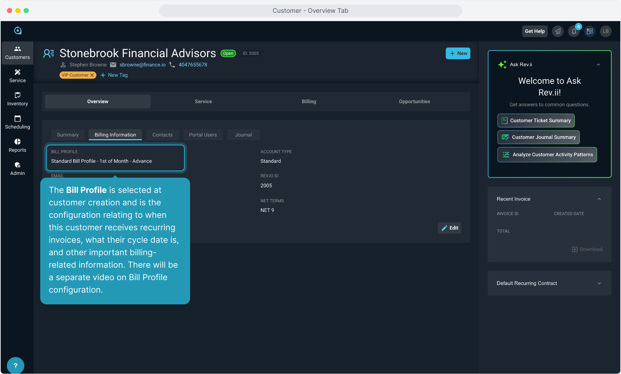
Task: Open the Inventory sidebar icon
Action: (17, 99)
